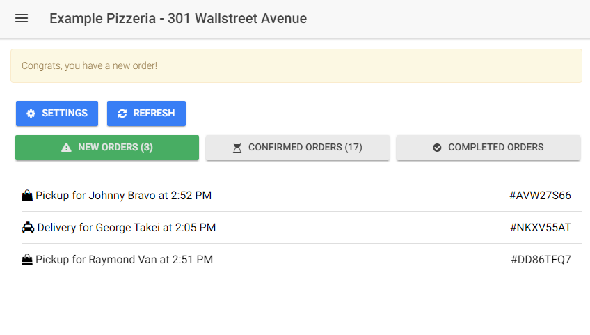Select order number #AVW27S66
Image resolution: width=590 pixels, height=335 pixels.
[x=540, y=196]
